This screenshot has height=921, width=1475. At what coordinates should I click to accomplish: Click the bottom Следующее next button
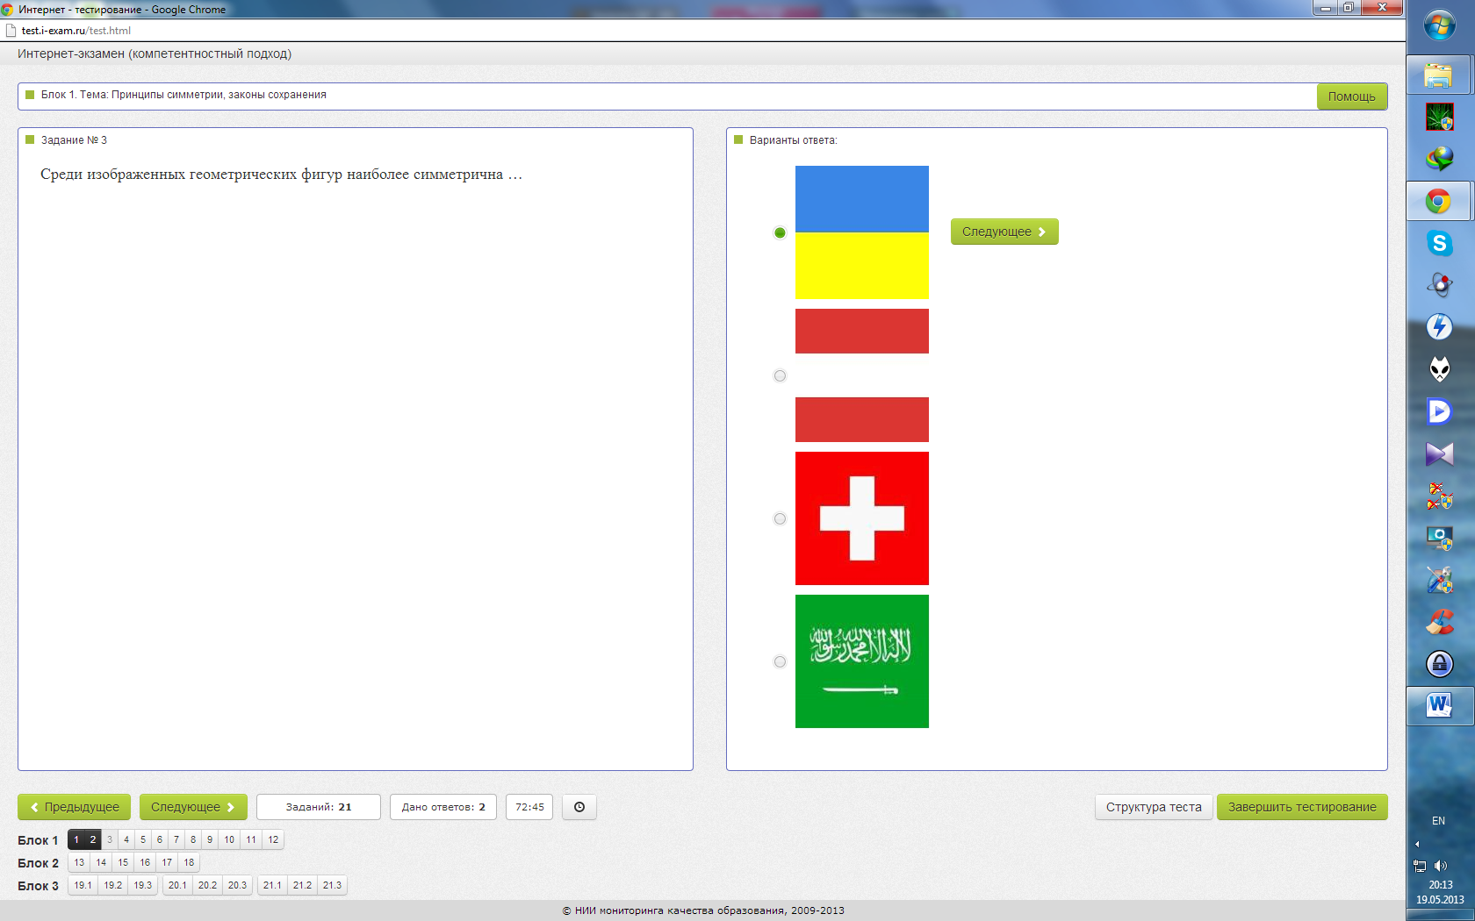[x=193, y=807]
